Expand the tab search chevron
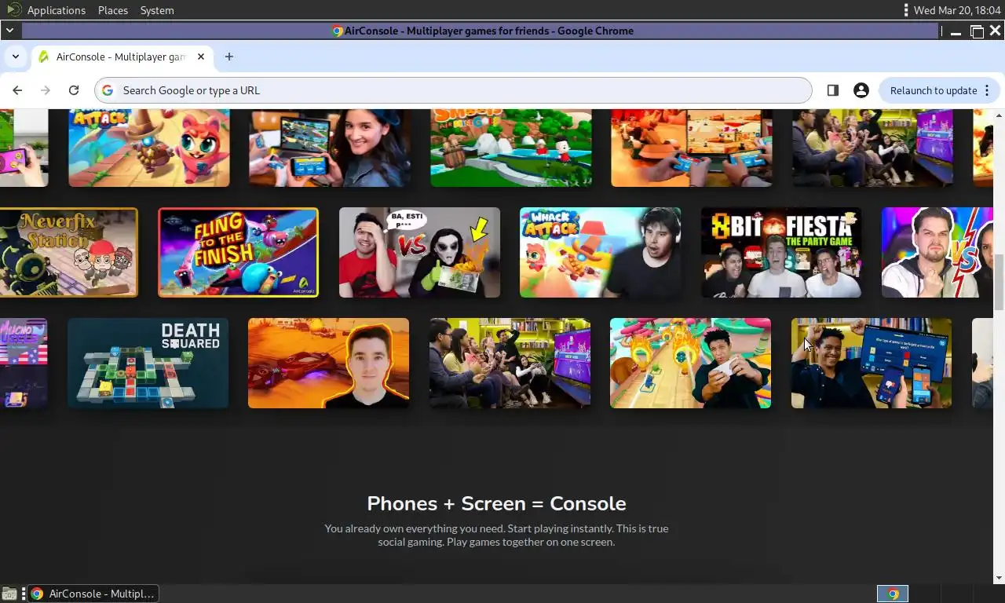The image size is (1005, 603). 15,57
